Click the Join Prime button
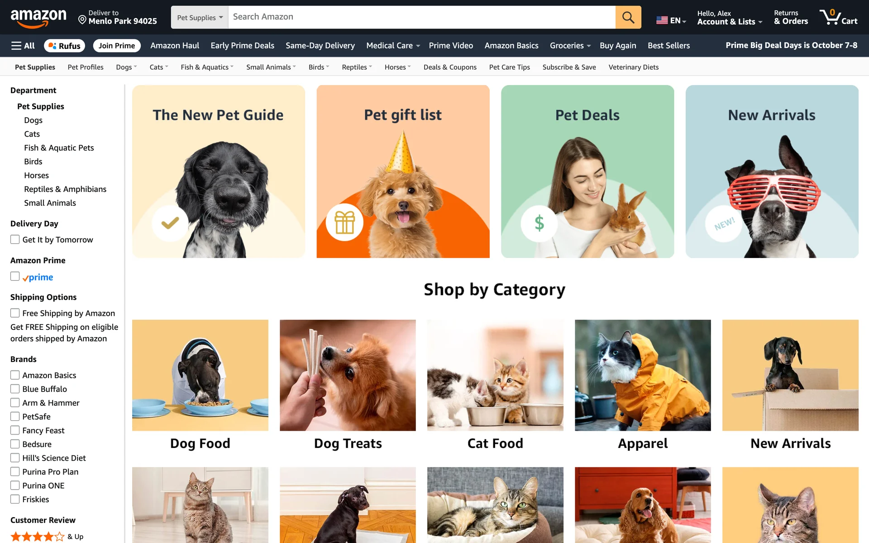This screenshot has height=543, width=869. pyautogui.click(x=117, y=46)
